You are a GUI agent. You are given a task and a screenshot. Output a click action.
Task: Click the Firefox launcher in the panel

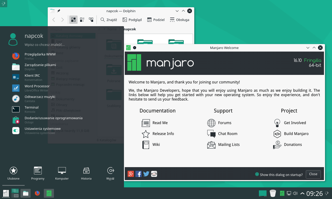[x=37, y=193]
